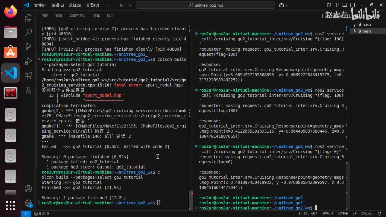Open the Explorer view in activity bar
The image size is (386, 217).
[28, 18]
